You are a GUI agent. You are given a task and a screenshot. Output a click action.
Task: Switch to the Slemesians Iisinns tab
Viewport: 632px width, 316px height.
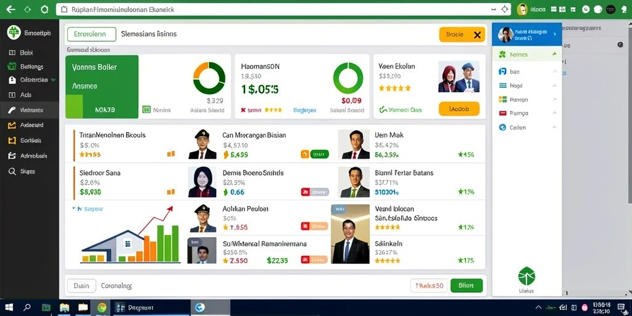(149, 35)
